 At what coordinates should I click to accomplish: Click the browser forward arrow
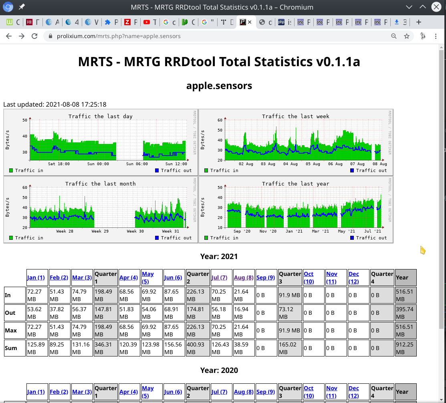tap(22, 36)
